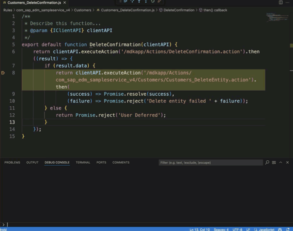Image resolution: width=293 pixels, height=231 pixels.
Task: Click 'Delete entity failed ' string on line 10
Action: pyautogui.click(x=179, y=101)
